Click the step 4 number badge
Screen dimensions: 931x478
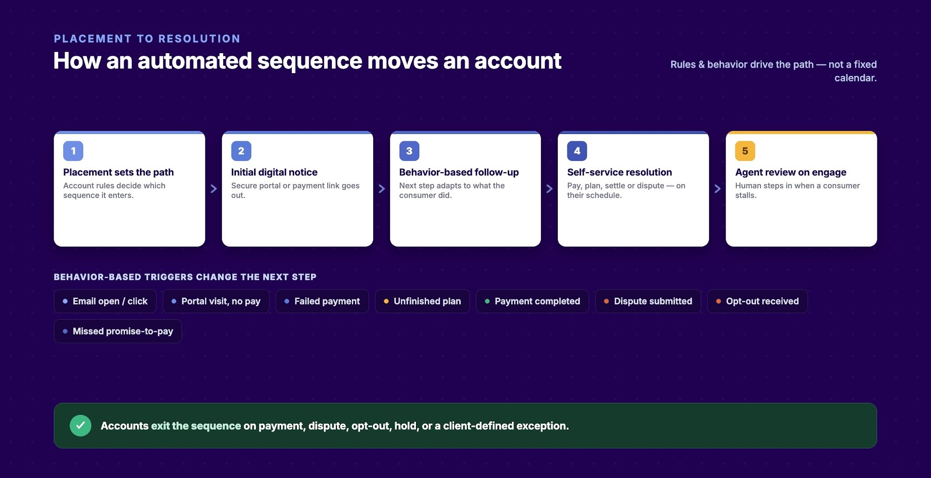[x=577, y=151]
